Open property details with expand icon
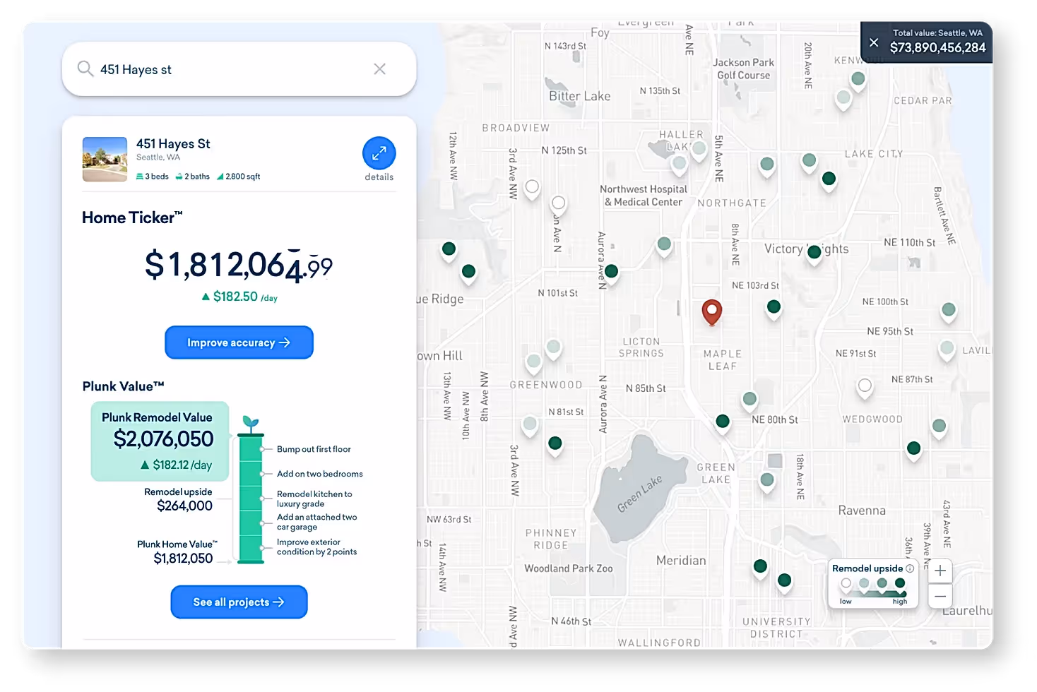Screen dimensions: 1037x692 (379, 153)
